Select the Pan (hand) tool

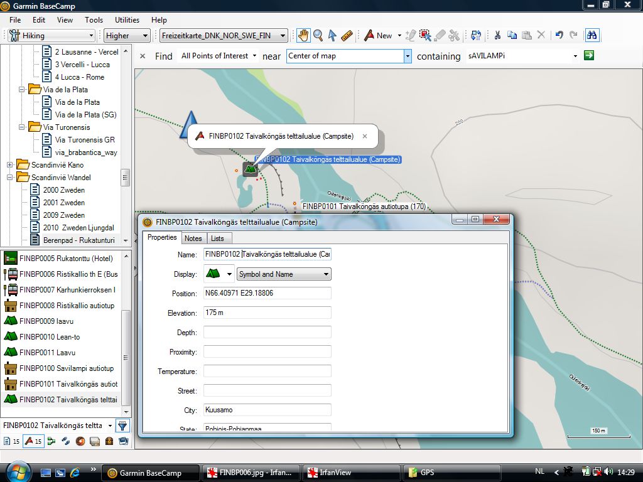303,36
